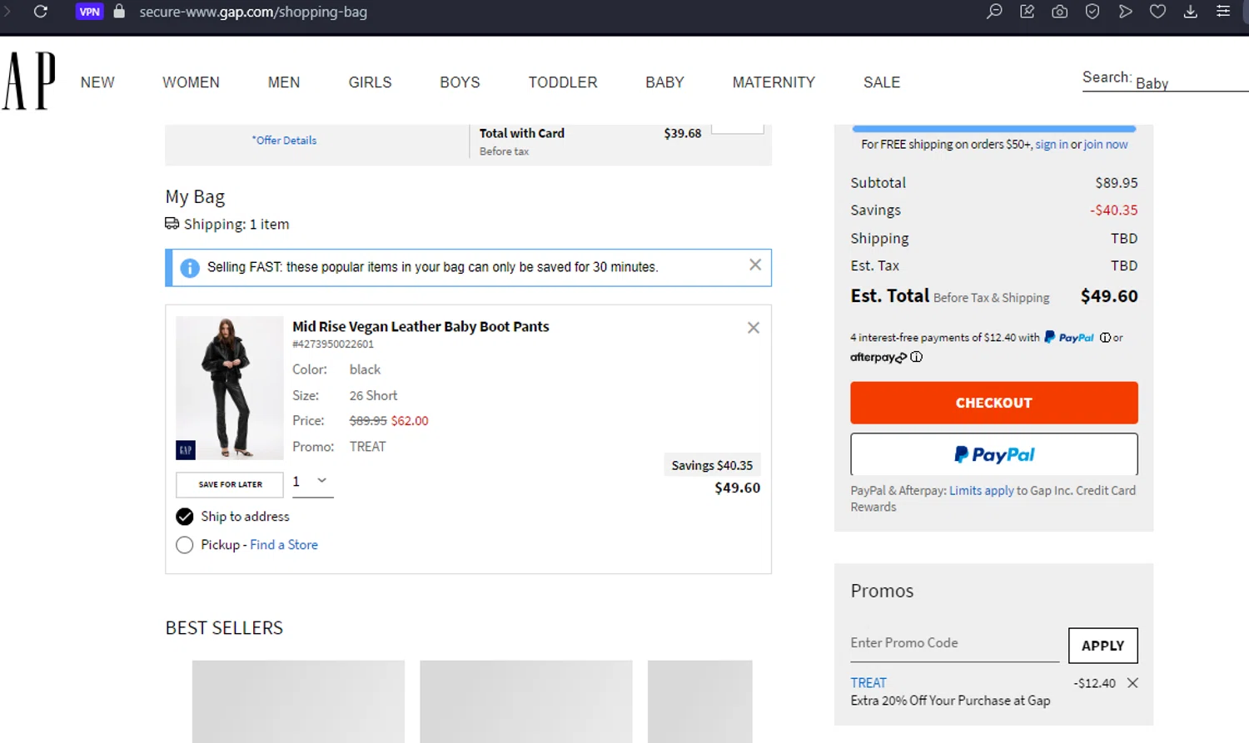
Task: Take a snapshot with the camera icon
Action: coord(1059,12)
